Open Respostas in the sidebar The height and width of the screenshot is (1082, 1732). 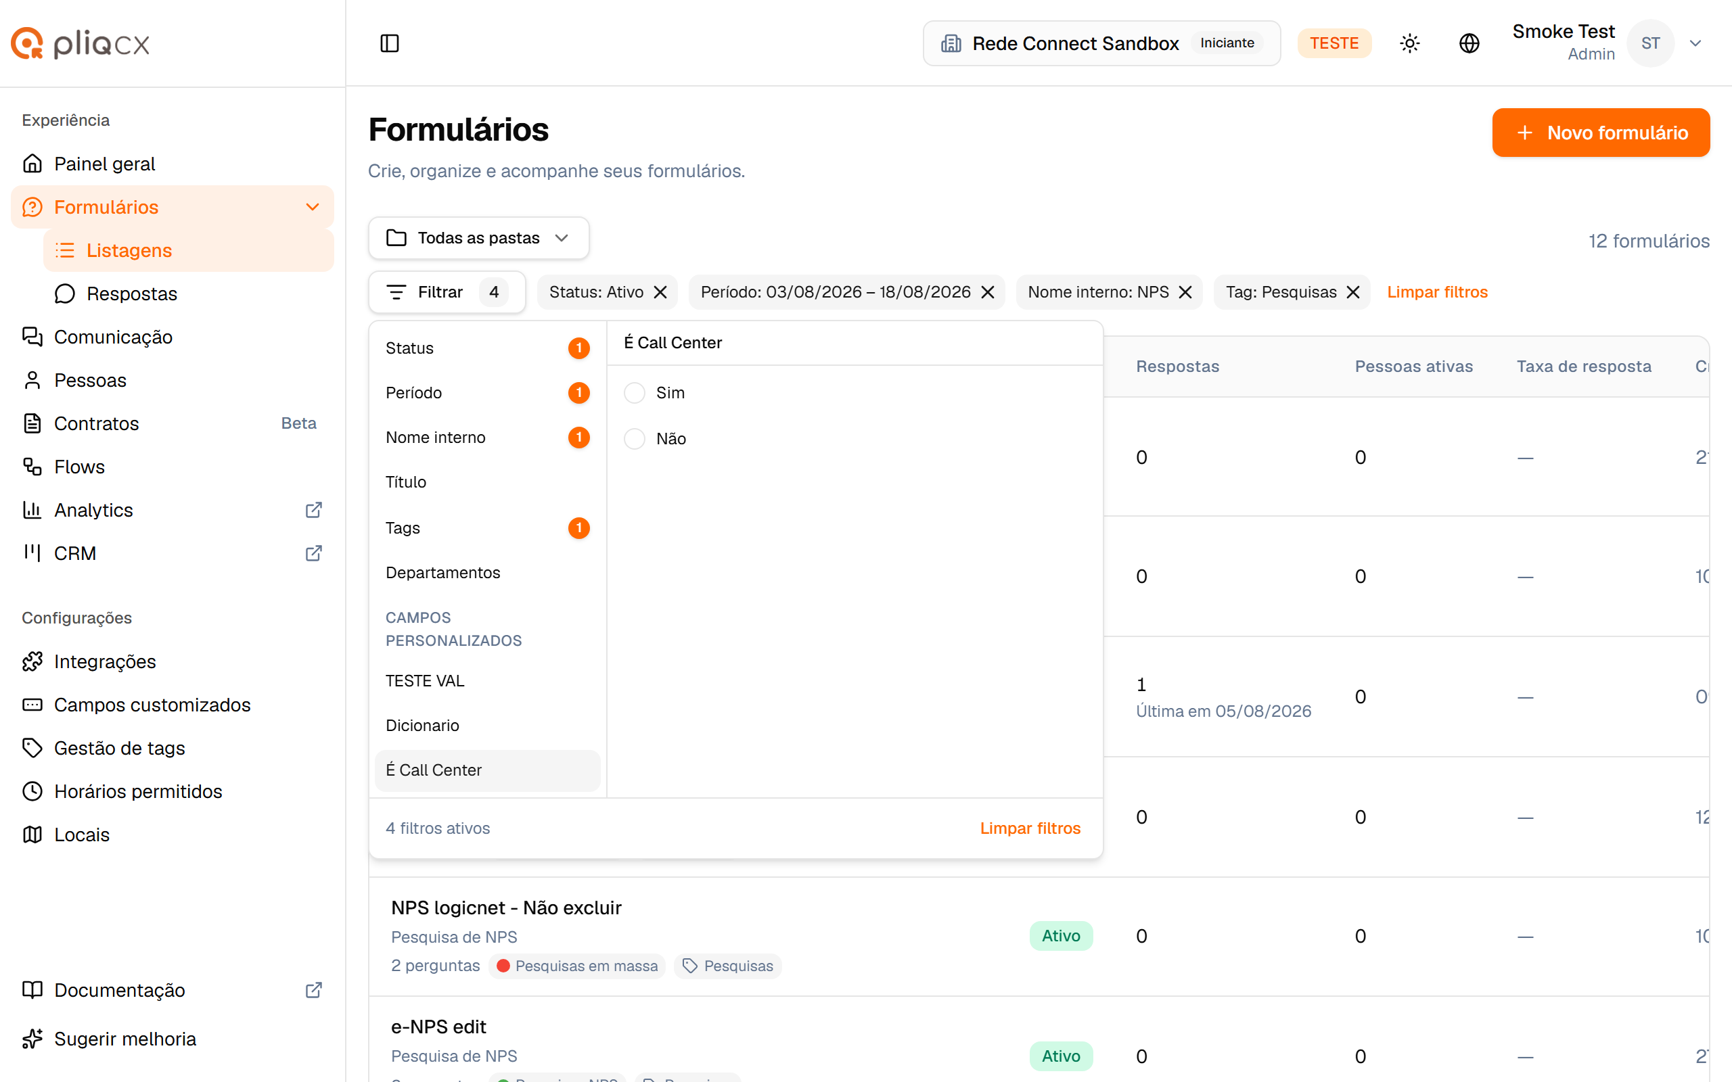coord(188,293)
